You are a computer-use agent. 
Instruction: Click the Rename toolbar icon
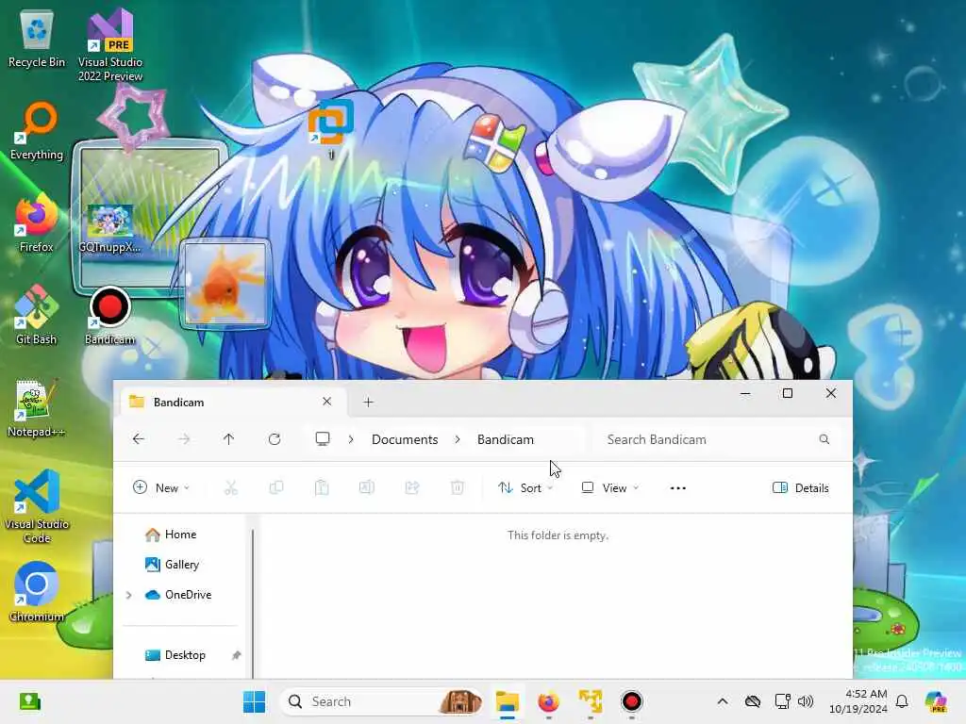367,487
